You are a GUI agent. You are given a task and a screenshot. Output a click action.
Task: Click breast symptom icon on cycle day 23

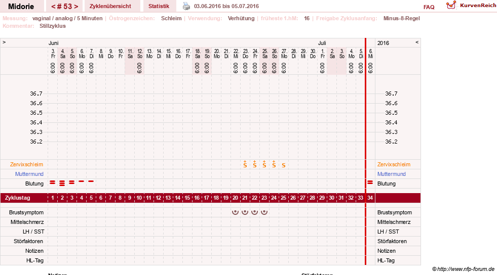pyautogui.click(x=264, y=212)
